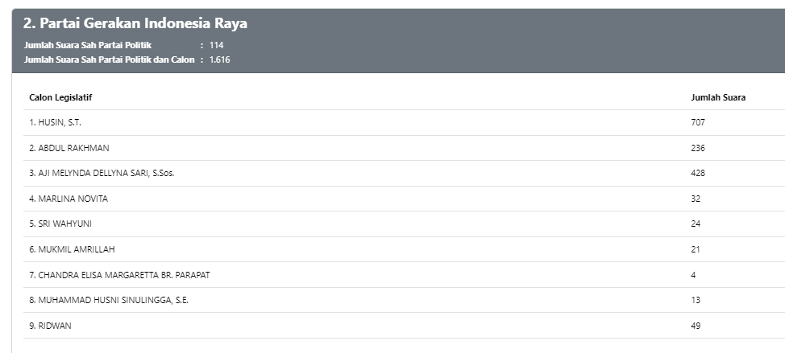Select candidate ABDUL RAKHMAN
This screenshot has width=785, height=353.
click(69, 148)
